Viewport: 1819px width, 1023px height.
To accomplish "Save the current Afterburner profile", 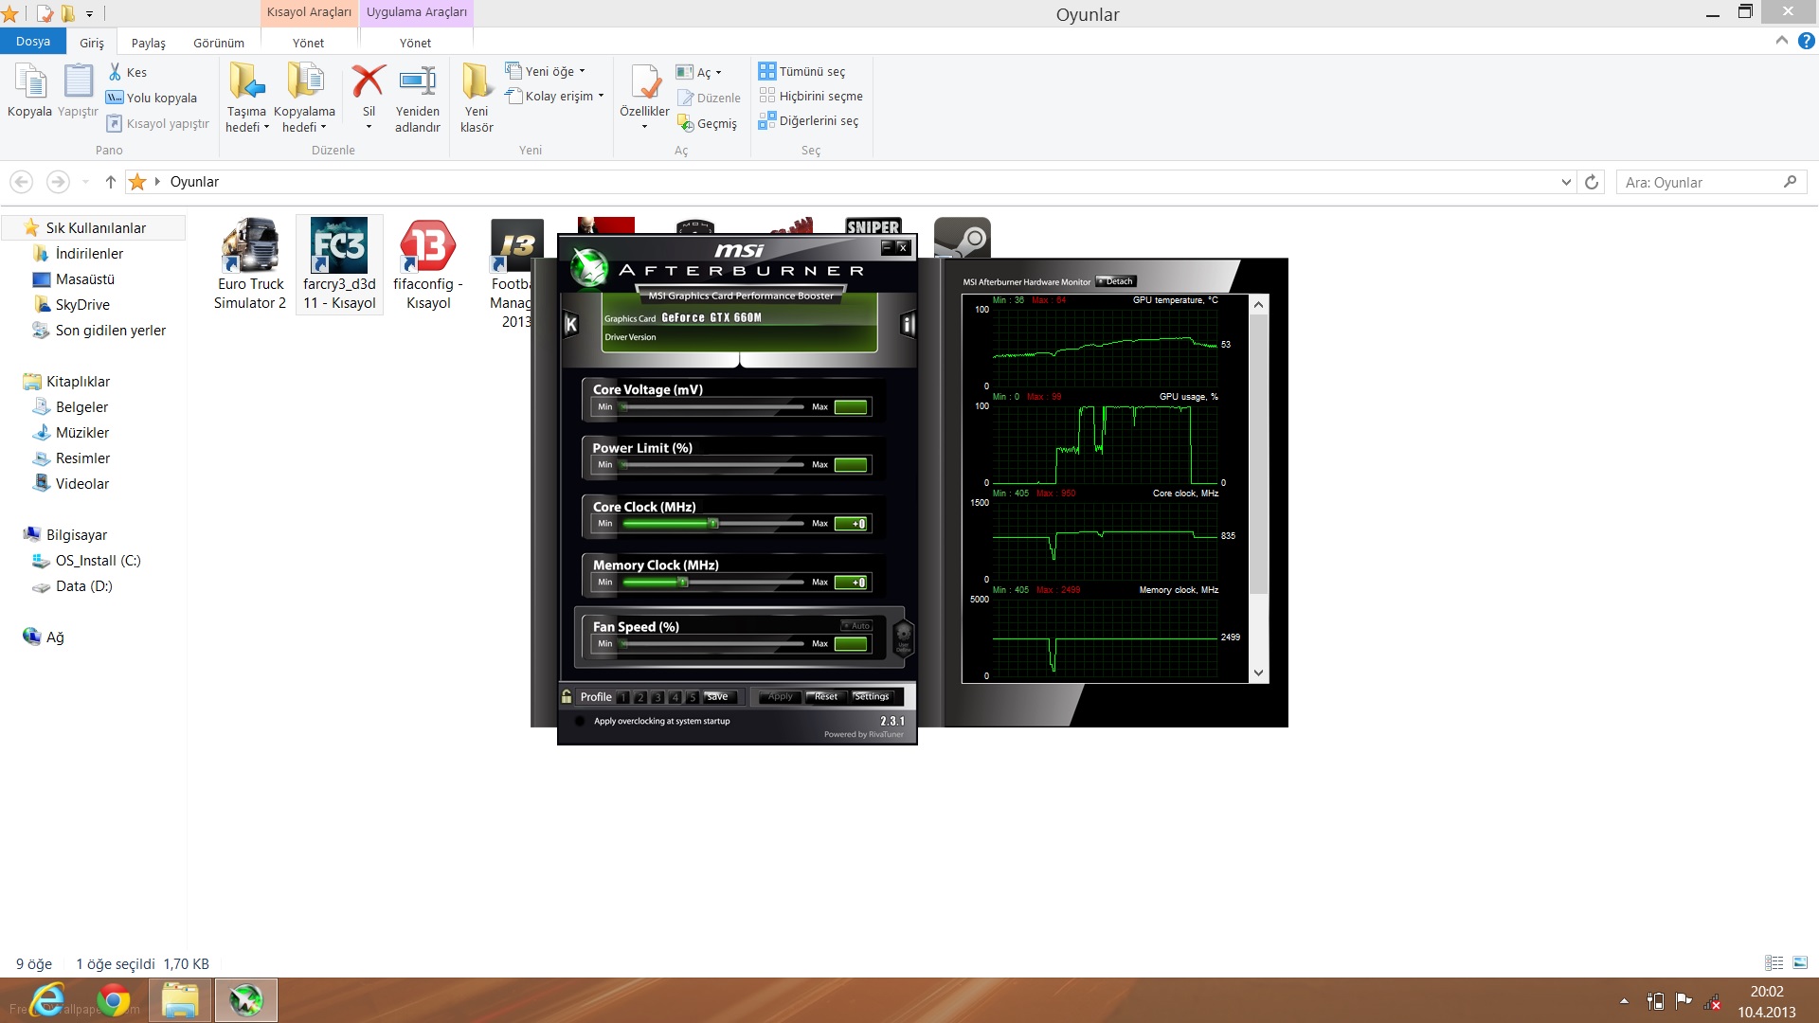I will pyautogui.click(x=717, y=696).
